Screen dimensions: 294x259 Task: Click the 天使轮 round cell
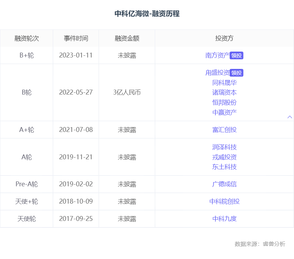(27, 218)
